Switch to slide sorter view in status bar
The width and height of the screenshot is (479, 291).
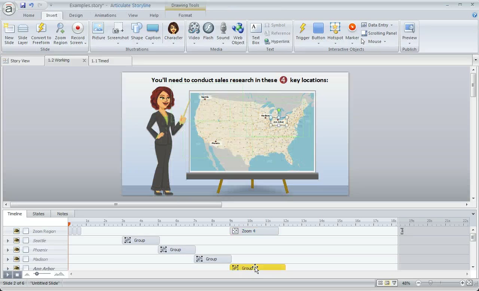380,283
